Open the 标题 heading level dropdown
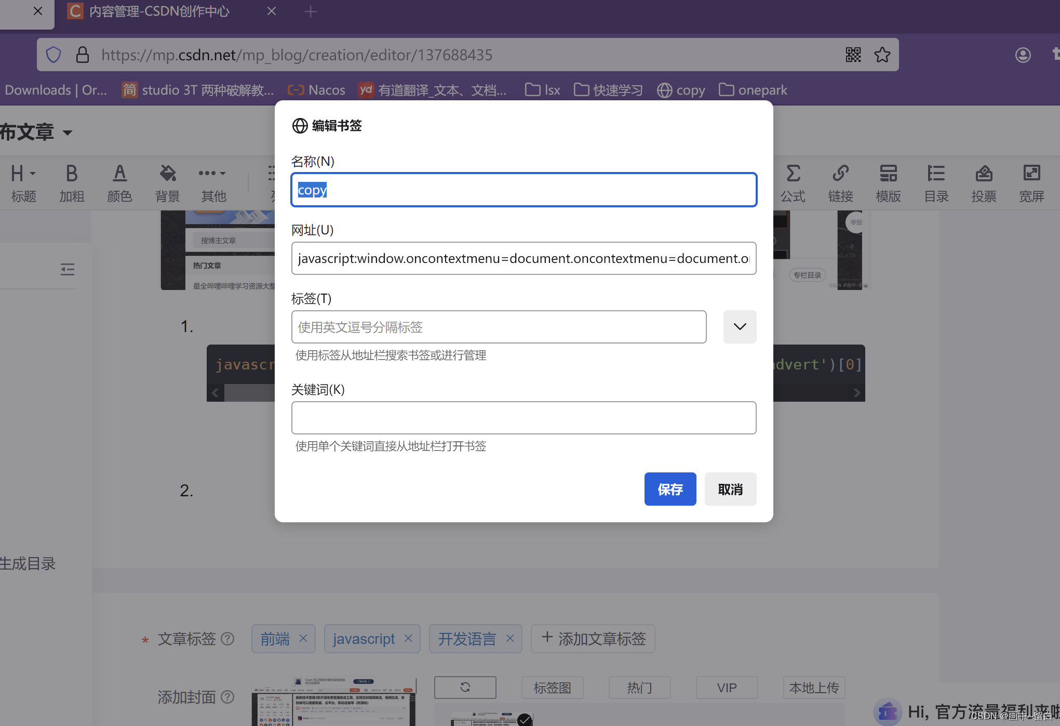The image size is (1060, 726). click(x=24, y=182)
